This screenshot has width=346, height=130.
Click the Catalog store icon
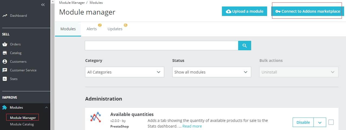pos(5,53)
